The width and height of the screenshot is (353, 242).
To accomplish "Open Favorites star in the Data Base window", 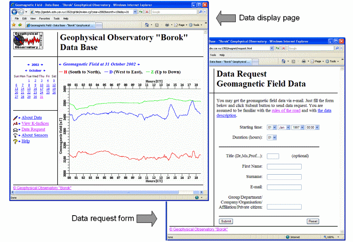I will (14, 25).
